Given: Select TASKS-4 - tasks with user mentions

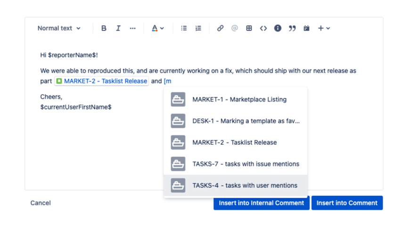Looking at the screenshot, I should (236, 185).
